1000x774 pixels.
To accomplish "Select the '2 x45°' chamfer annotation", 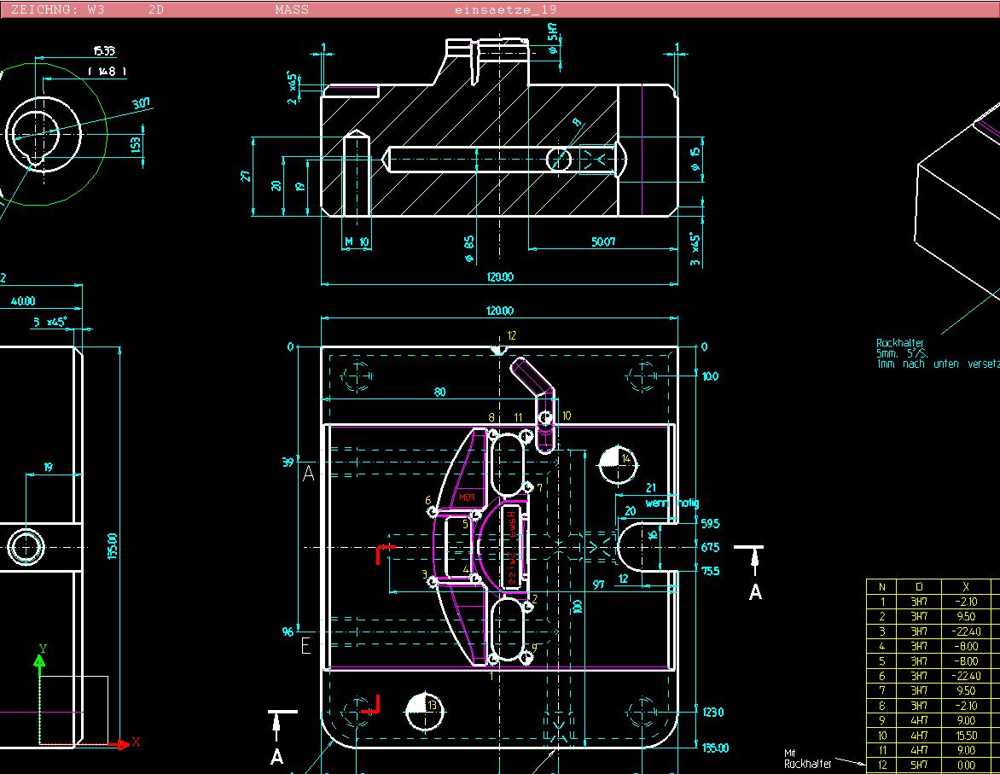I will pos(292,88).
